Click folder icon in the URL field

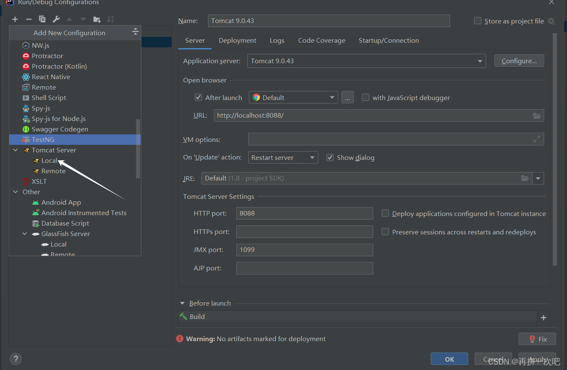coord(537,116)
